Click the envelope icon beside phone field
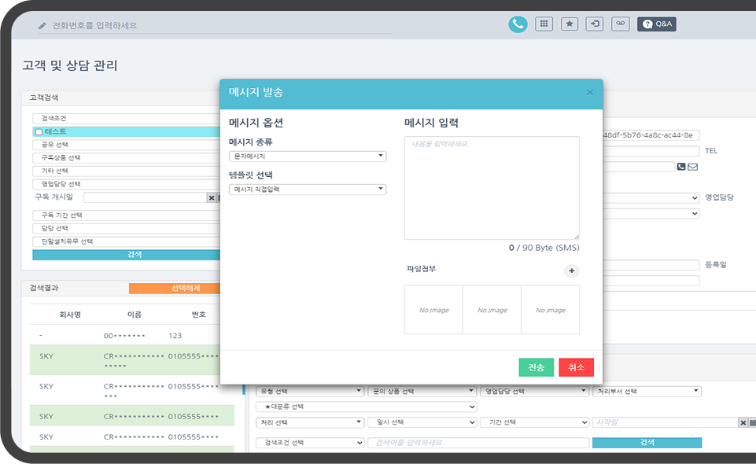Image resolution: width=756 pixels, height=464 pixels. (x=693, y=167)
